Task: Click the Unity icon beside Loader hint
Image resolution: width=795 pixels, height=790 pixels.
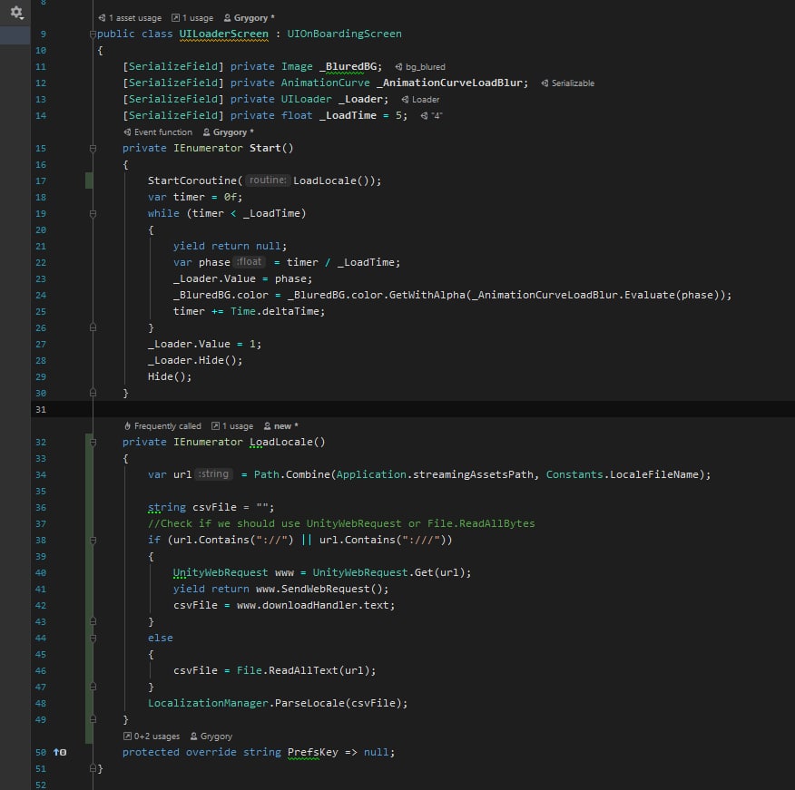Action: [x=405, y=100]
